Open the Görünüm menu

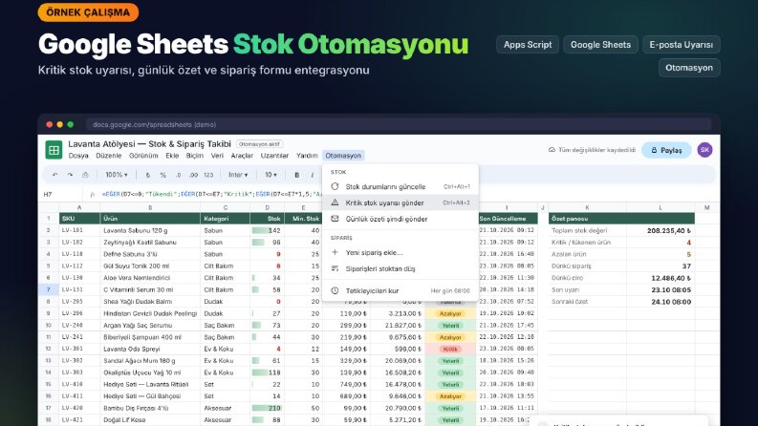click(x=143, y=156)
